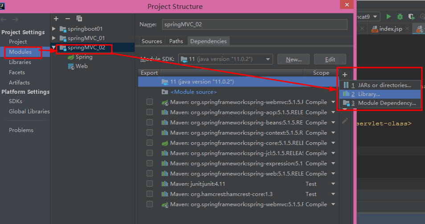Switch to the Paths tab

[176, 41]
